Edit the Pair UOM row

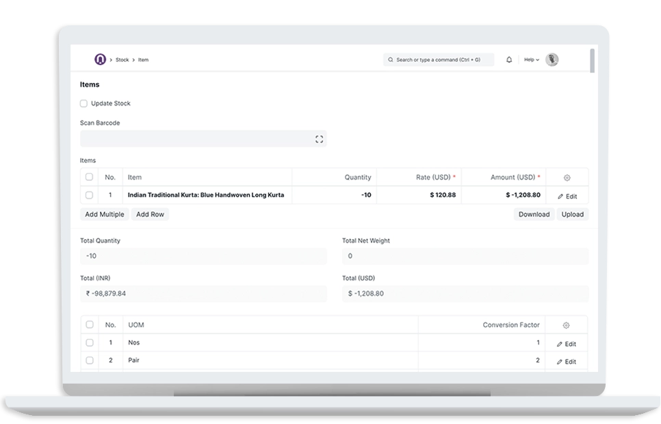click(x=567, y=361)
